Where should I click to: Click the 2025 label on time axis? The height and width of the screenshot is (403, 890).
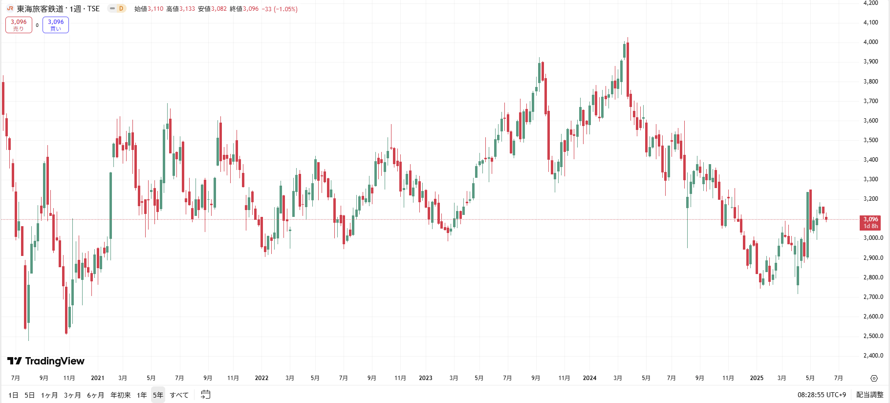(757, 378)
